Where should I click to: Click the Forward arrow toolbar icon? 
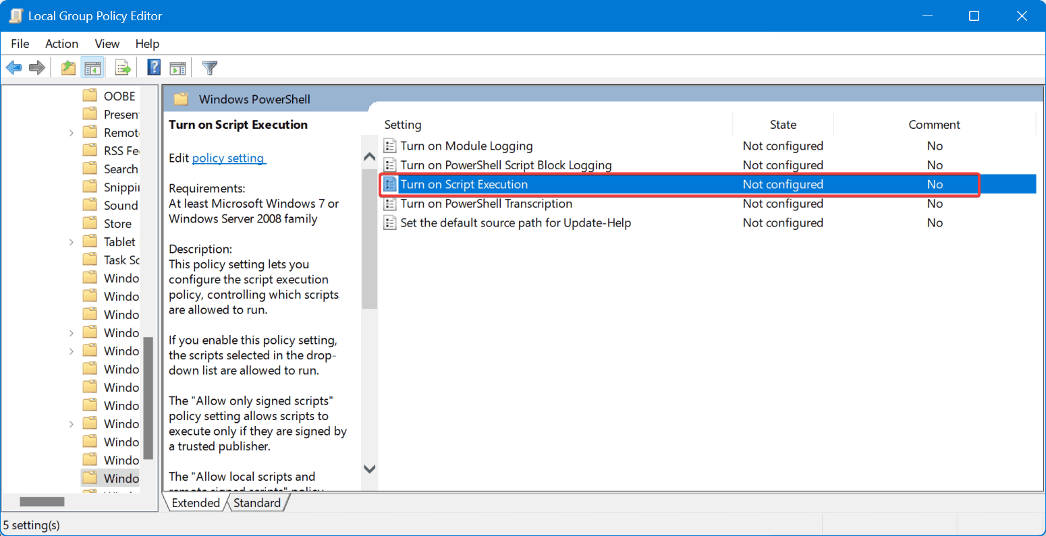point(37,67)
